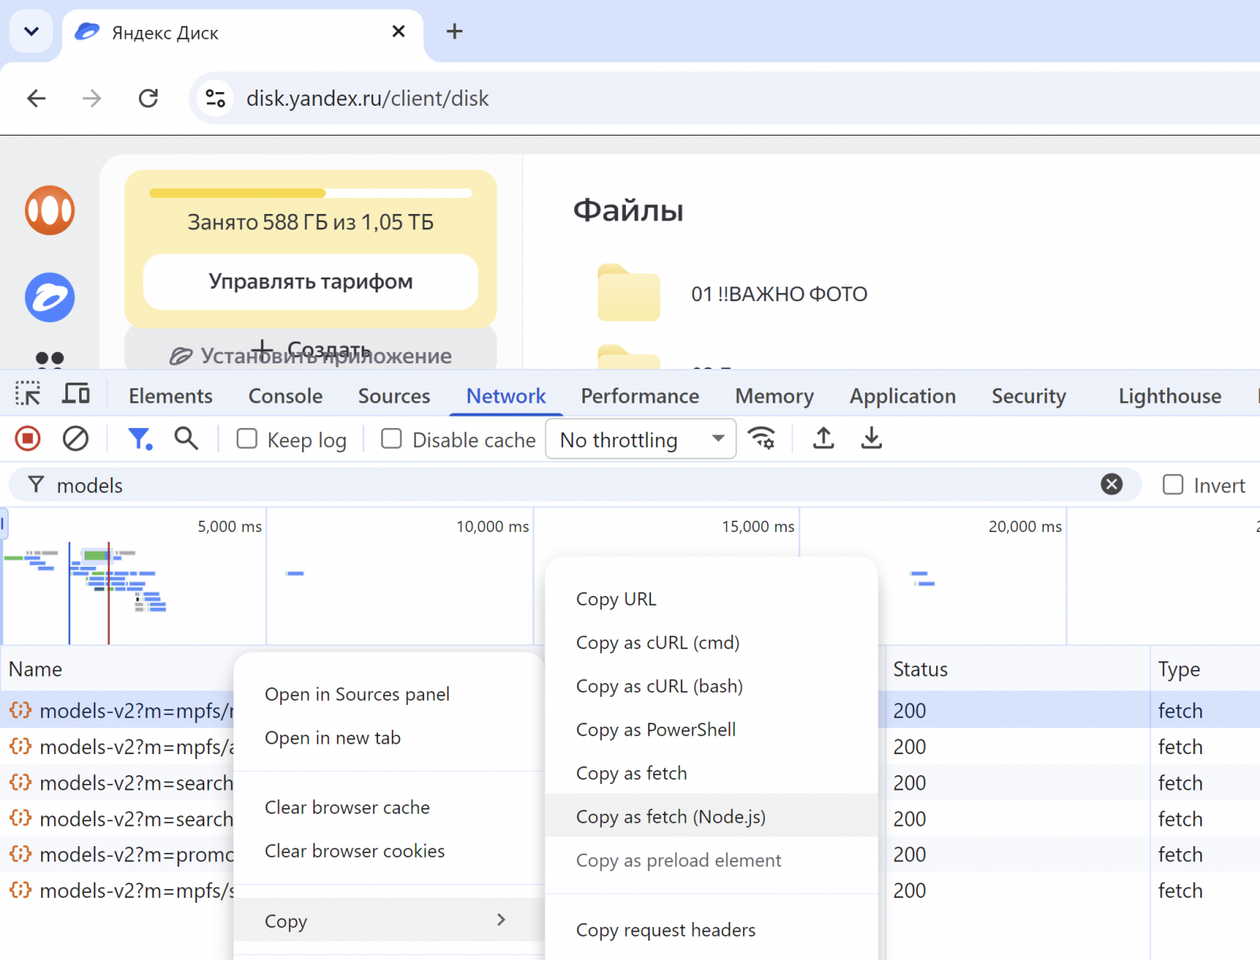Viewport: 1260px width, 960px height.
Task: Import HAR file upload icon
Action: tap(823, 438)
